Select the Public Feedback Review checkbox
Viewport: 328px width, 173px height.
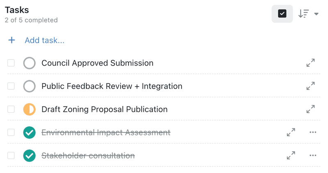pos(11,86)
